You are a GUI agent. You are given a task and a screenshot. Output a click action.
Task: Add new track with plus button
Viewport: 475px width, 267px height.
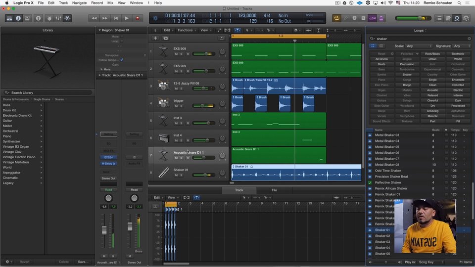[155, 38]
